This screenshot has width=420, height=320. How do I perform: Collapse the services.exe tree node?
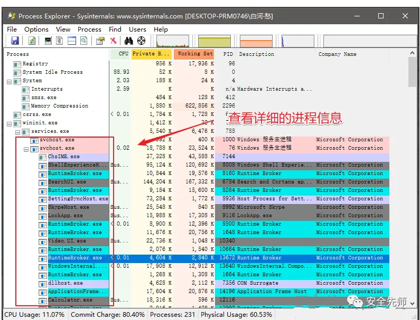click(x=17, y=132)
